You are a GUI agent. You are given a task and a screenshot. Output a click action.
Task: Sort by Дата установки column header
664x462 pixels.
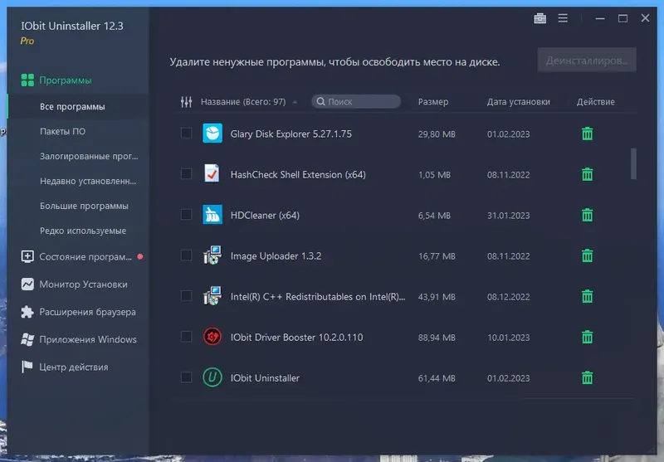click(518, 102)
